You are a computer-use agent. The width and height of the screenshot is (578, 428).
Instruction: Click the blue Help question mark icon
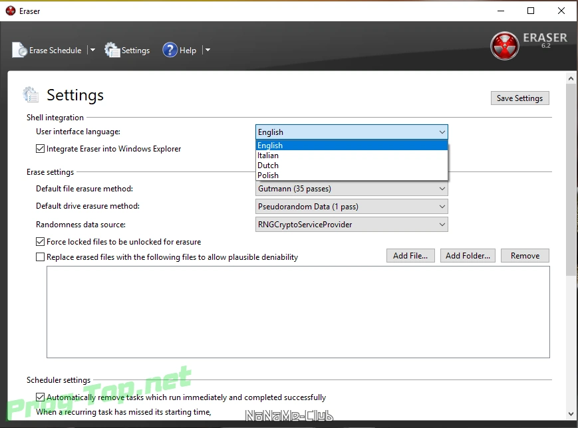click(x=170, y=50)
